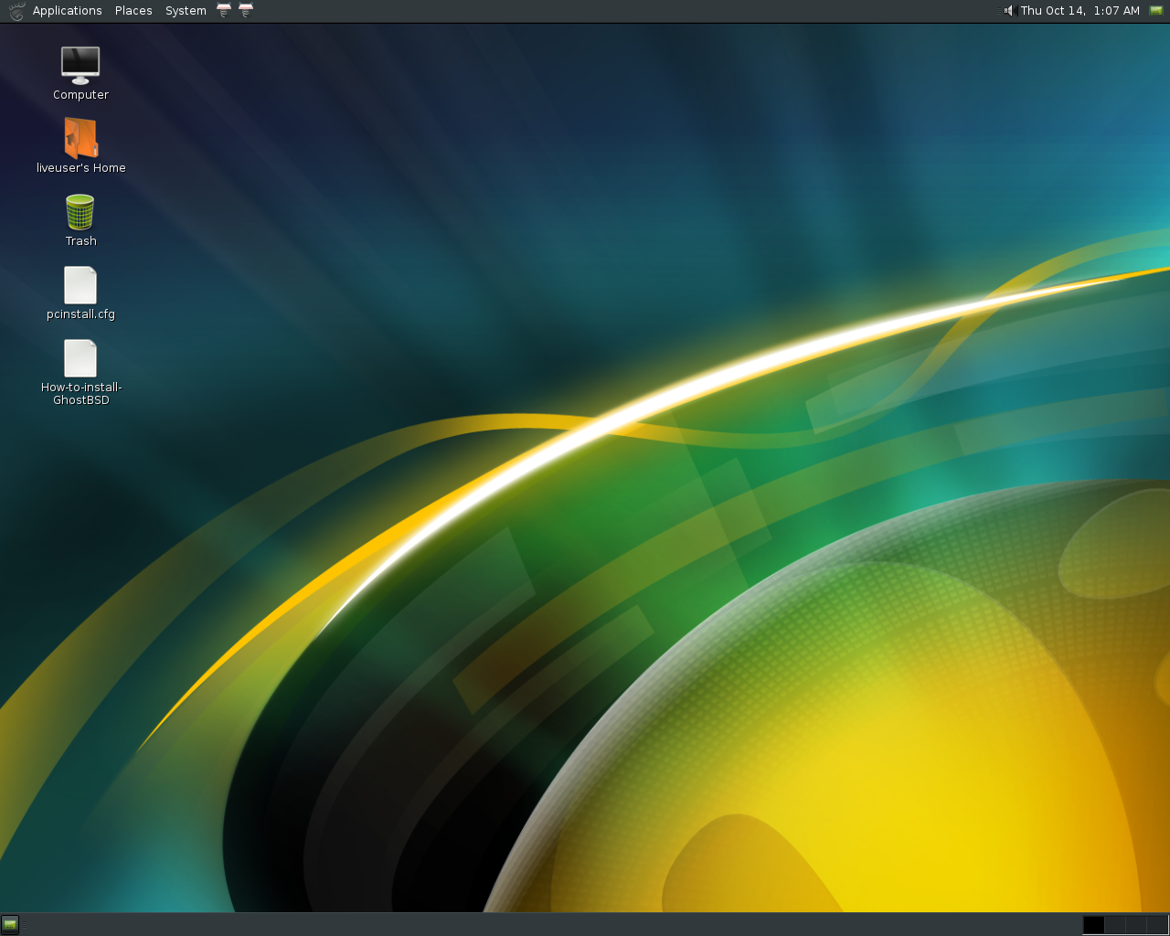
Task: Switch to the second workspace
Action: (x=1115, y=924)
